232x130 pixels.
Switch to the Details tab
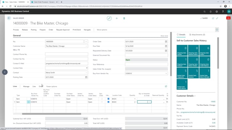tap(181, 35)
